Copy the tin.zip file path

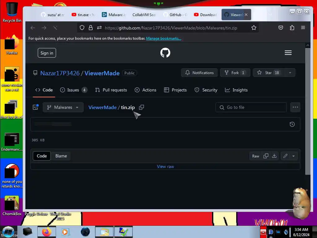[x=141, y=107]
